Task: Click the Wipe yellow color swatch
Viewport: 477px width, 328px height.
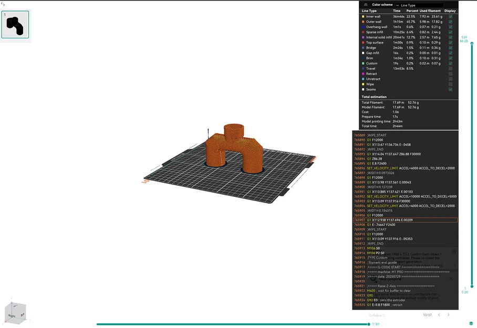Action: 363,84
